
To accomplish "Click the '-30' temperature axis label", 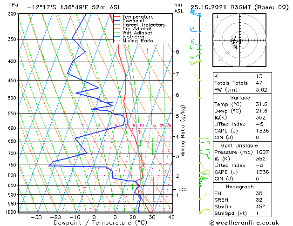I will pos(36,217).
